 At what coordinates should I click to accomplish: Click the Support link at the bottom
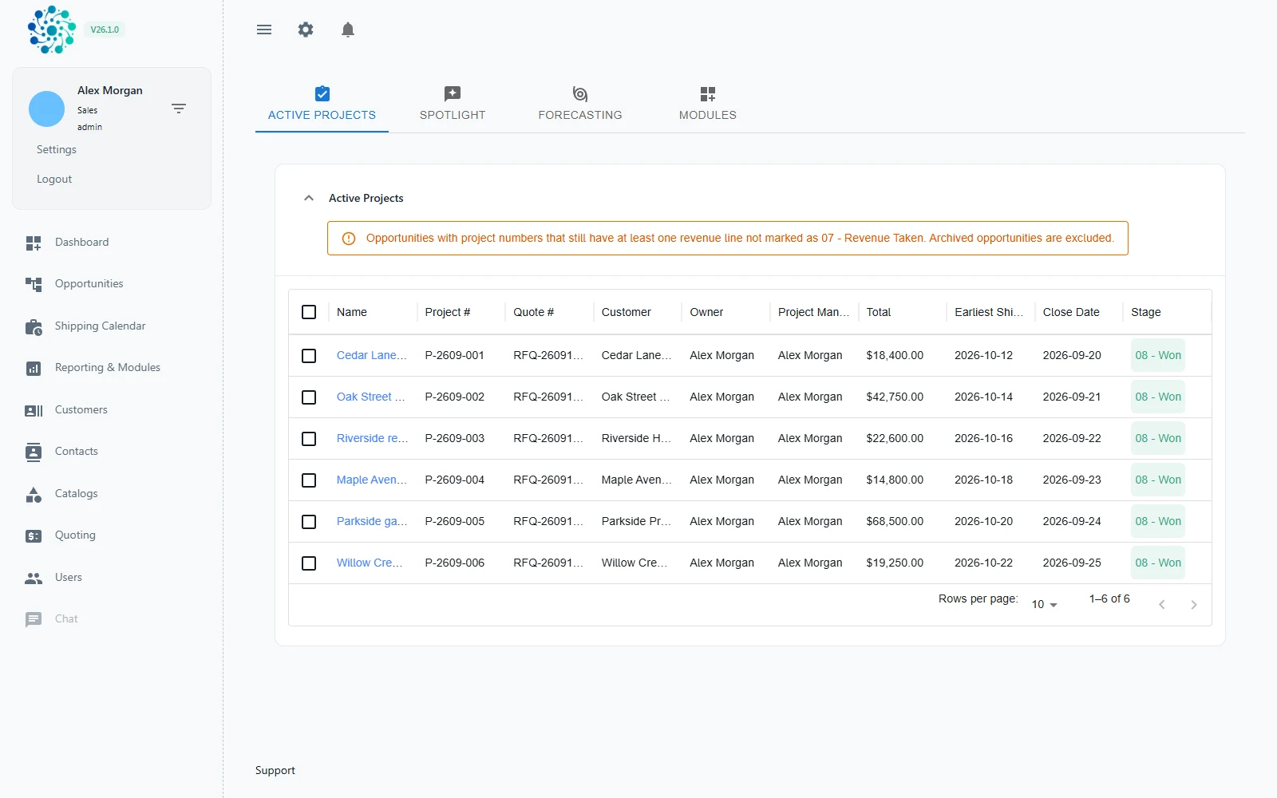[x=275, y=770]
